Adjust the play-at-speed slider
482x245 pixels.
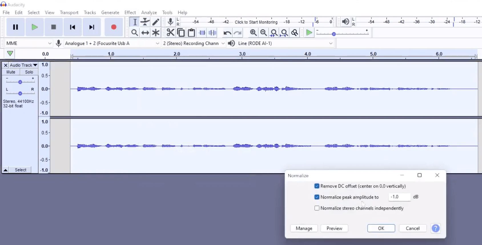334,34
